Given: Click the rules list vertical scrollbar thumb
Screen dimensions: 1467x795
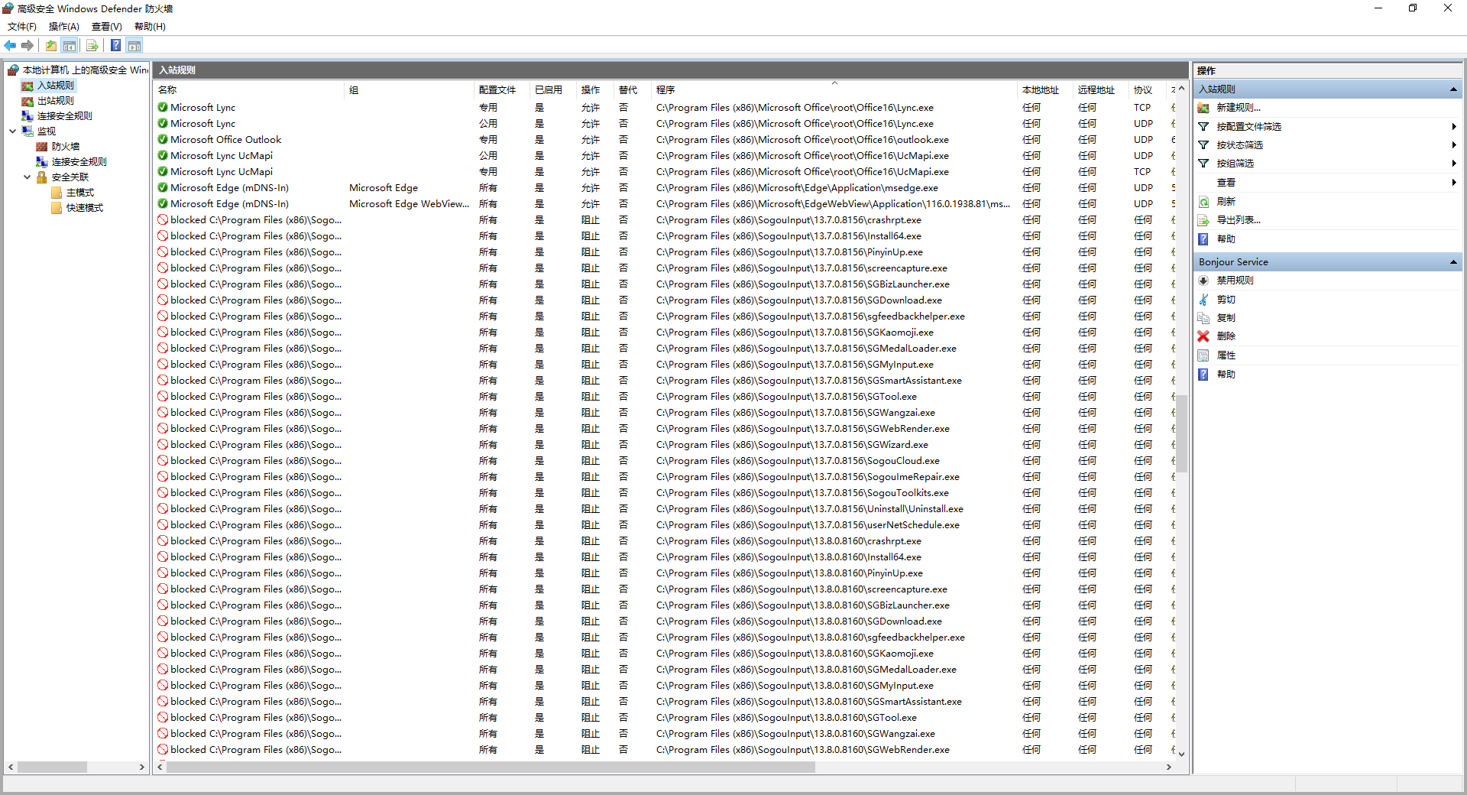Looking at the screenshot, I should (x=1181, y=433).
